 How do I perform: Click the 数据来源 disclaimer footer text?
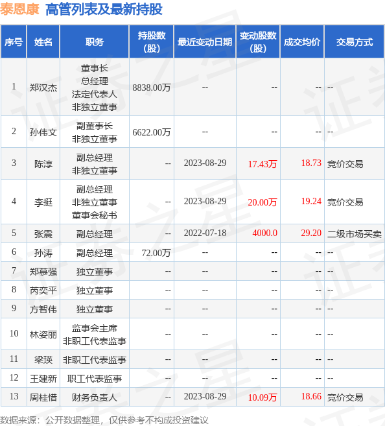104,420
